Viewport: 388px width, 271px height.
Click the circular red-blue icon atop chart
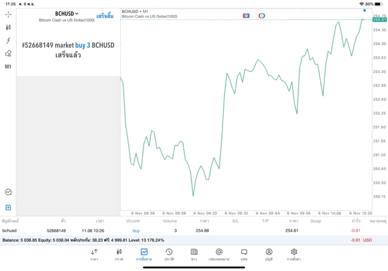pyautogui.click(x=261, y=16)
